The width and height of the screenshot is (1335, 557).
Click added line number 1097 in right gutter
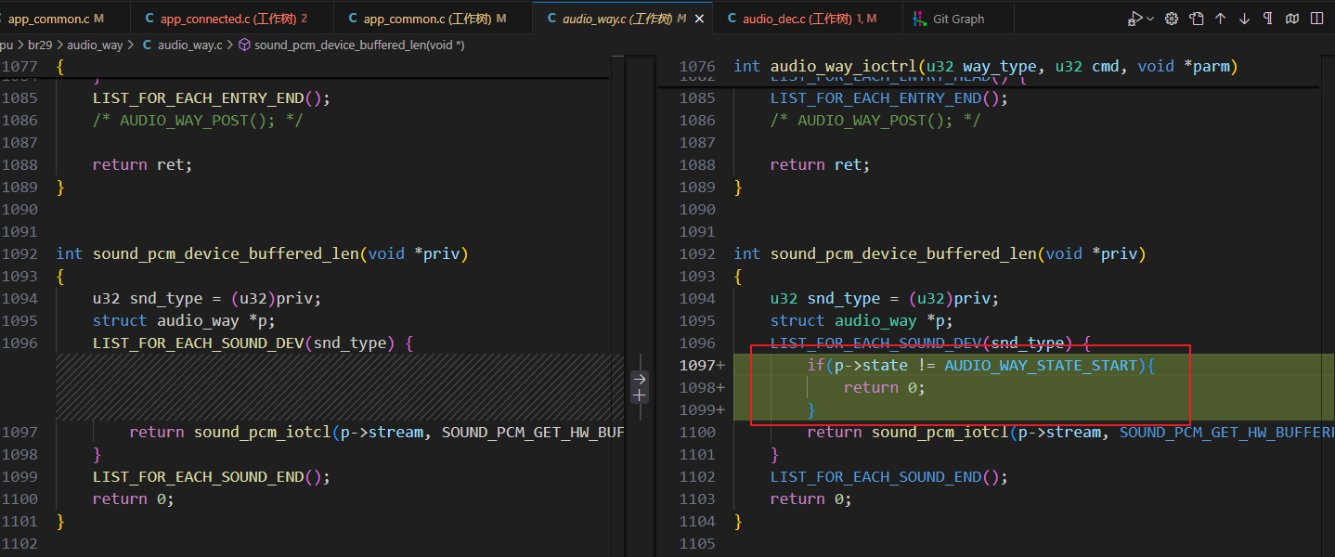[x=697, y=365]
